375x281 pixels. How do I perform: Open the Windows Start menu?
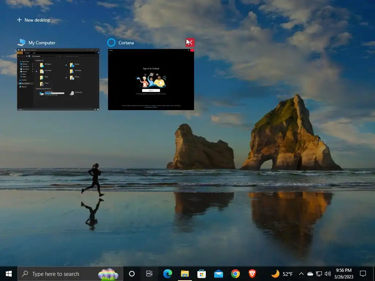9,274
